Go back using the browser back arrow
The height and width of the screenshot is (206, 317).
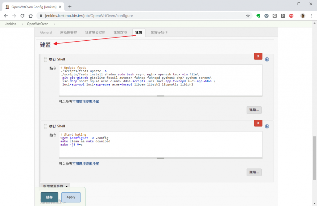coord(6,16)
